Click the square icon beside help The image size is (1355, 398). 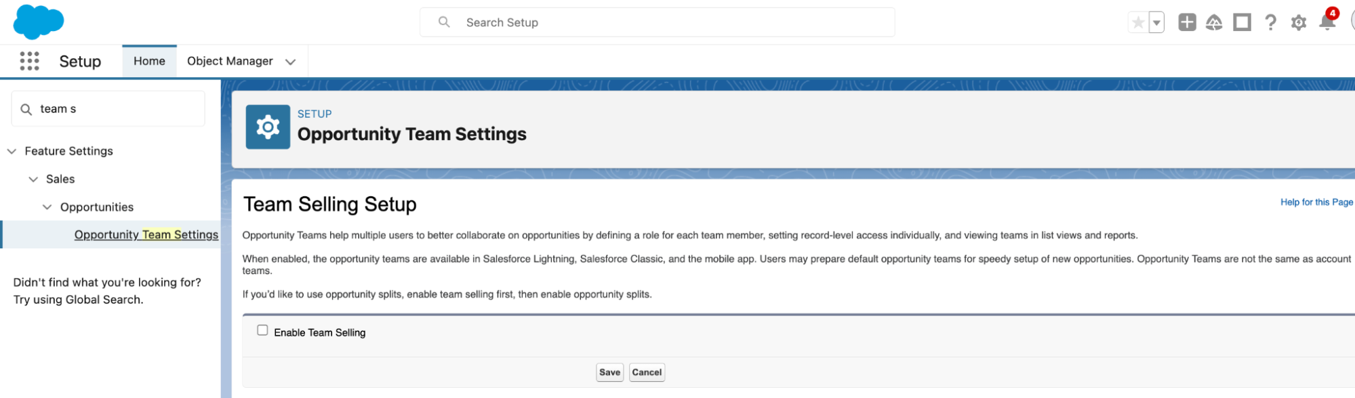pos(1242,22)
